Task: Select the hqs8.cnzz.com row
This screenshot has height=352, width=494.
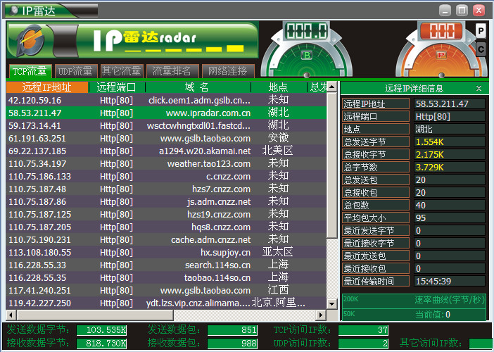Action: tap(166, 227)
